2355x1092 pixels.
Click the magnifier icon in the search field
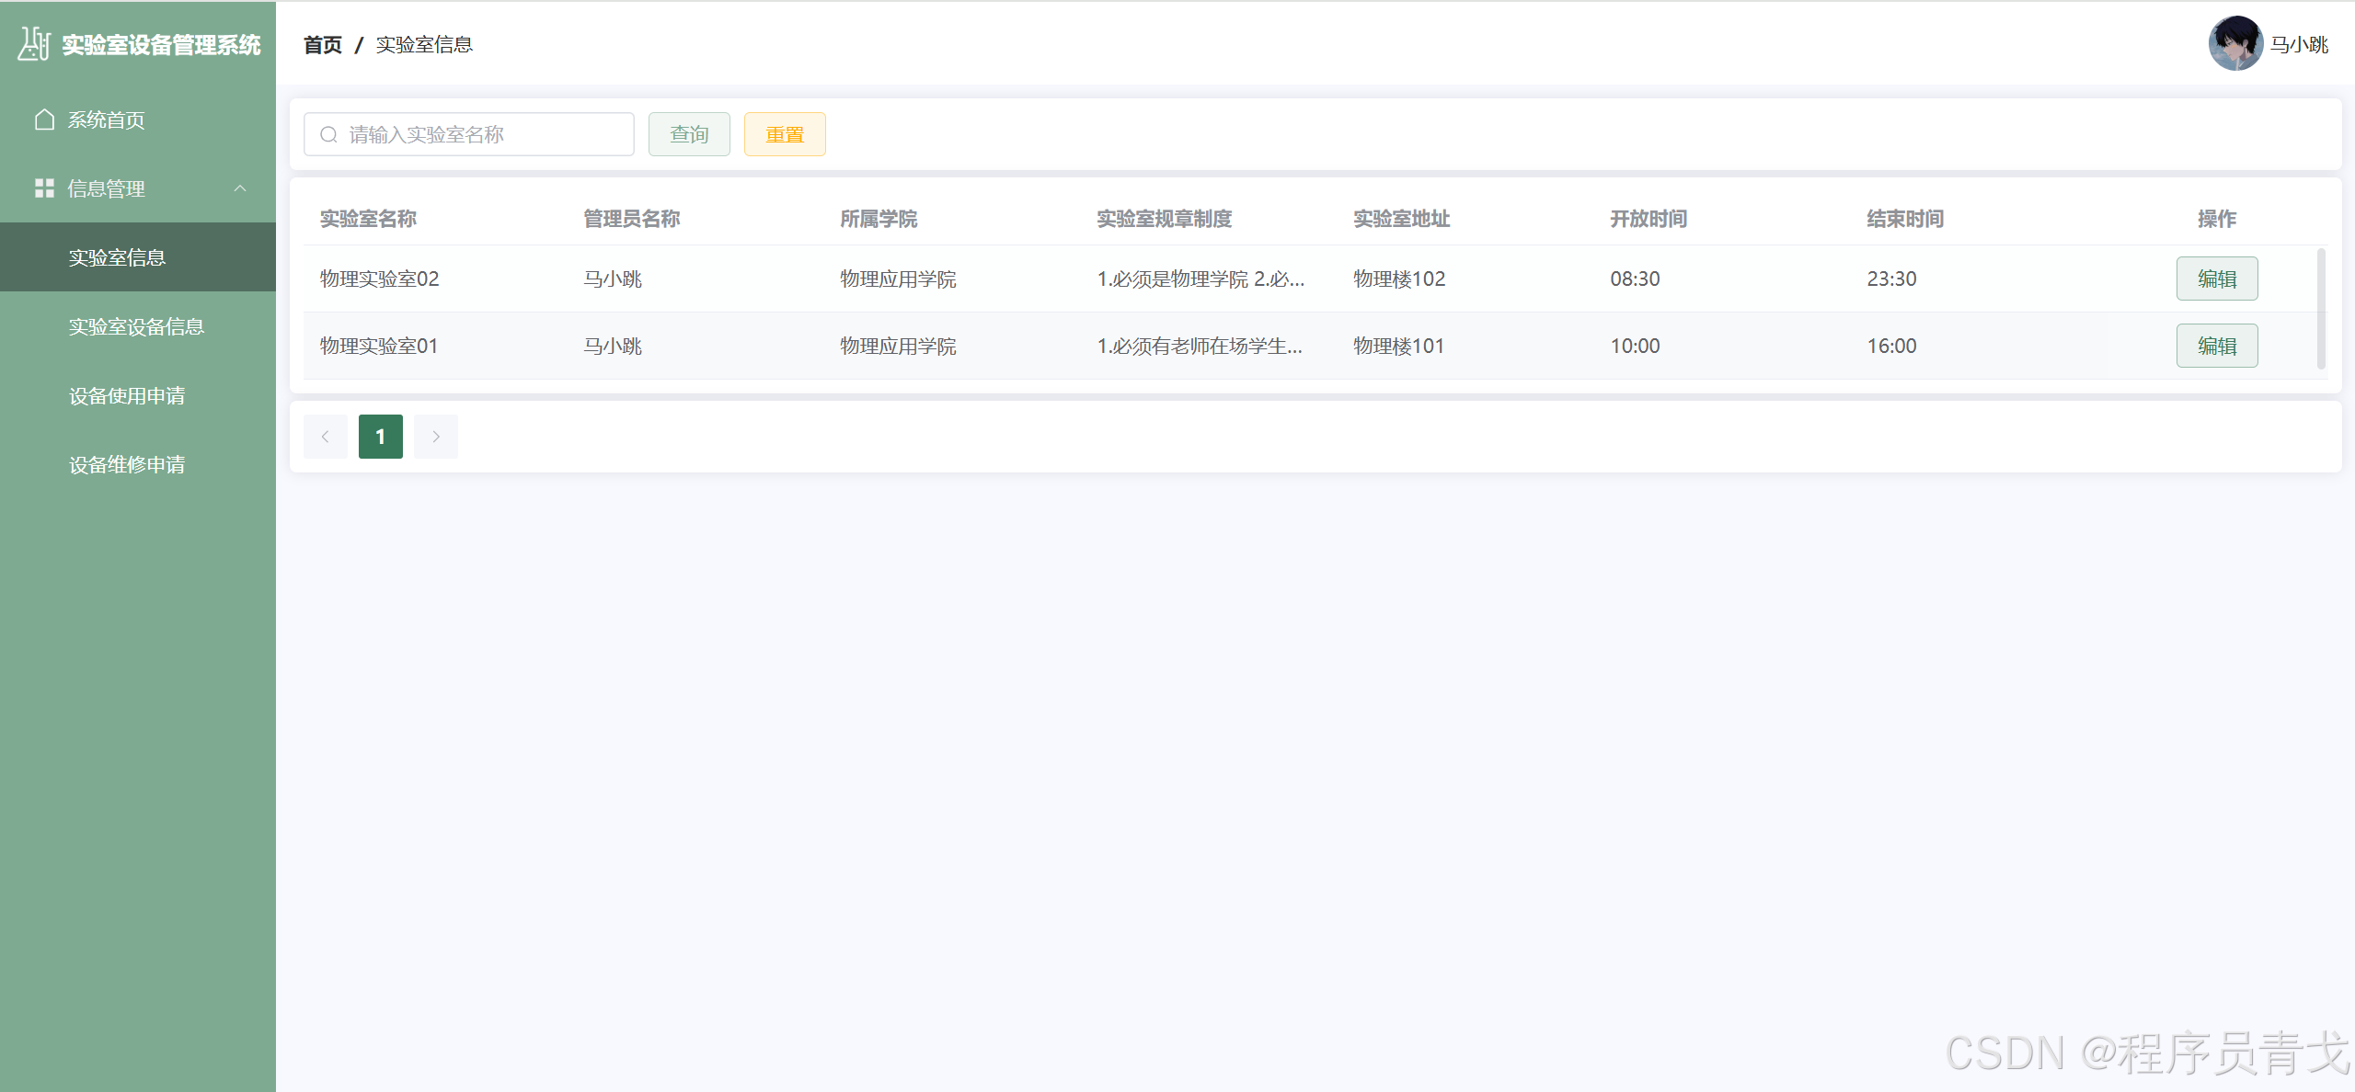[327, 134]
